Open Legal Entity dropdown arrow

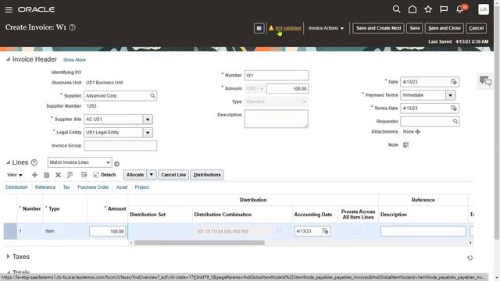[148, 133]
